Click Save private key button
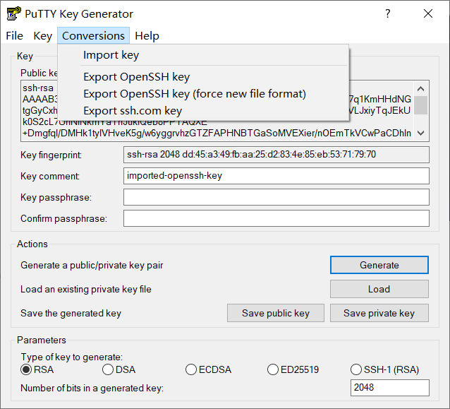 379,313
